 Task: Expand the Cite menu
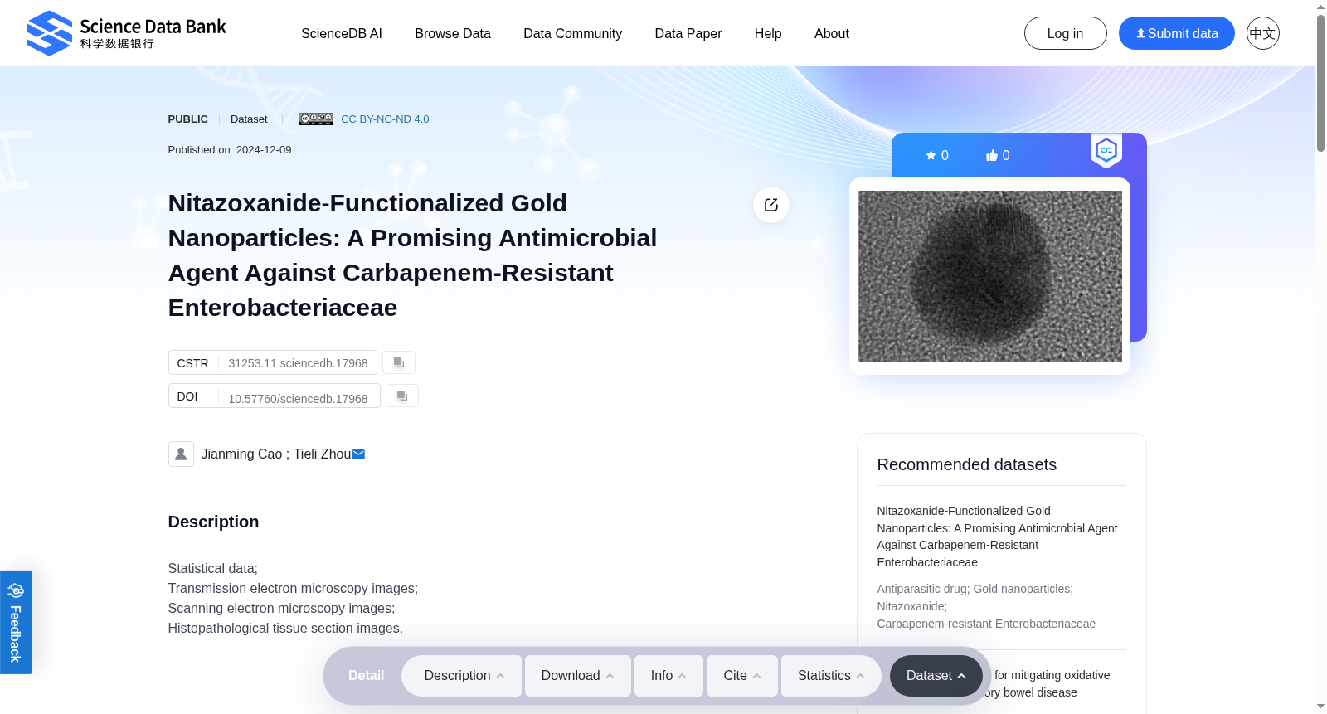click(742, 676)
